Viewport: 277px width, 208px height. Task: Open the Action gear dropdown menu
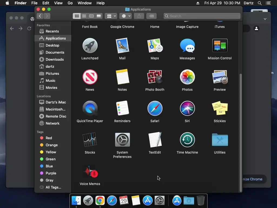click(126, 16)
